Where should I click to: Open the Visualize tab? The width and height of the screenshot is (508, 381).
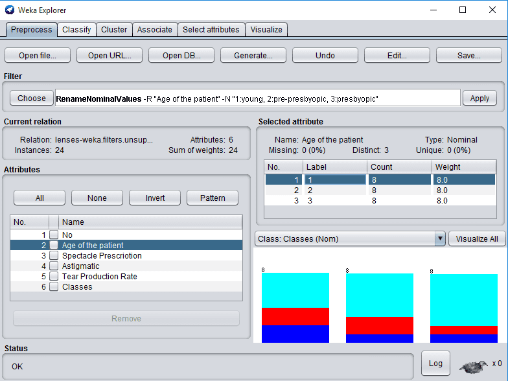coord(266,30)
